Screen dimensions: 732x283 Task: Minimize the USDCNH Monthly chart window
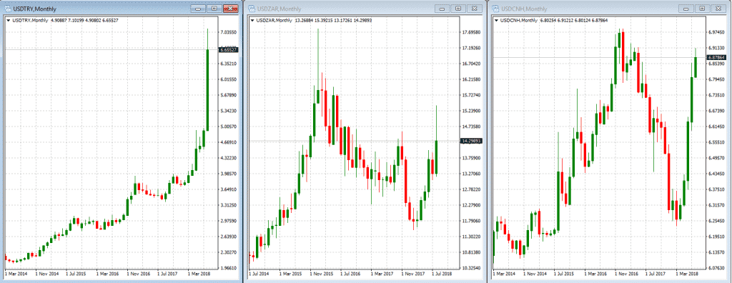686,9
